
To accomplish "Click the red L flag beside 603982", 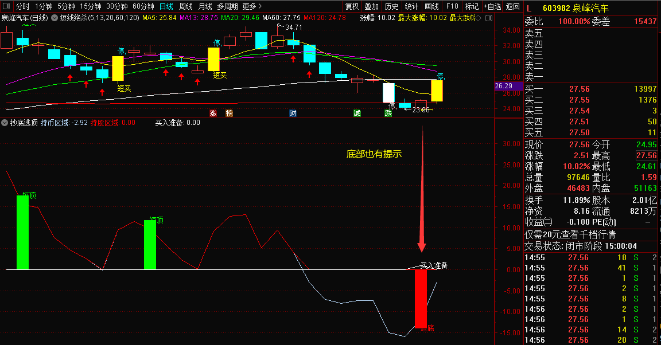I will pyautogui.click(x=529, y=9).
